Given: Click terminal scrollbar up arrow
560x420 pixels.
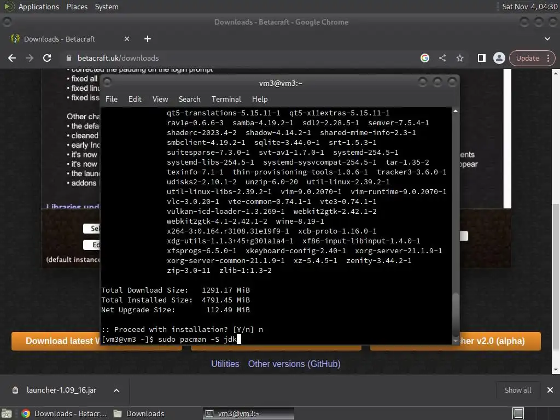Looking at the screenshot, I should coord(456,112).
